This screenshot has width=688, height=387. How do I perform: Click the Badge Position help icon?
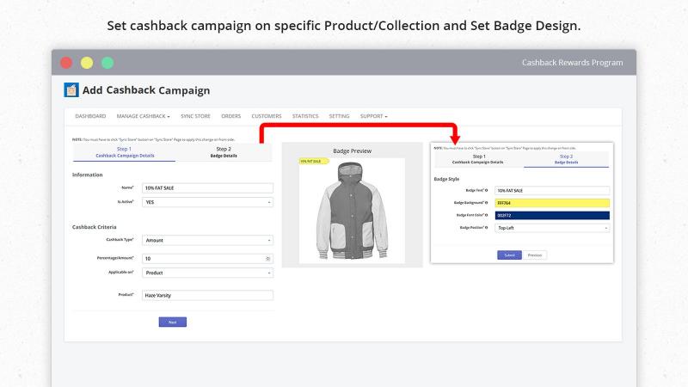coord(486,228)
